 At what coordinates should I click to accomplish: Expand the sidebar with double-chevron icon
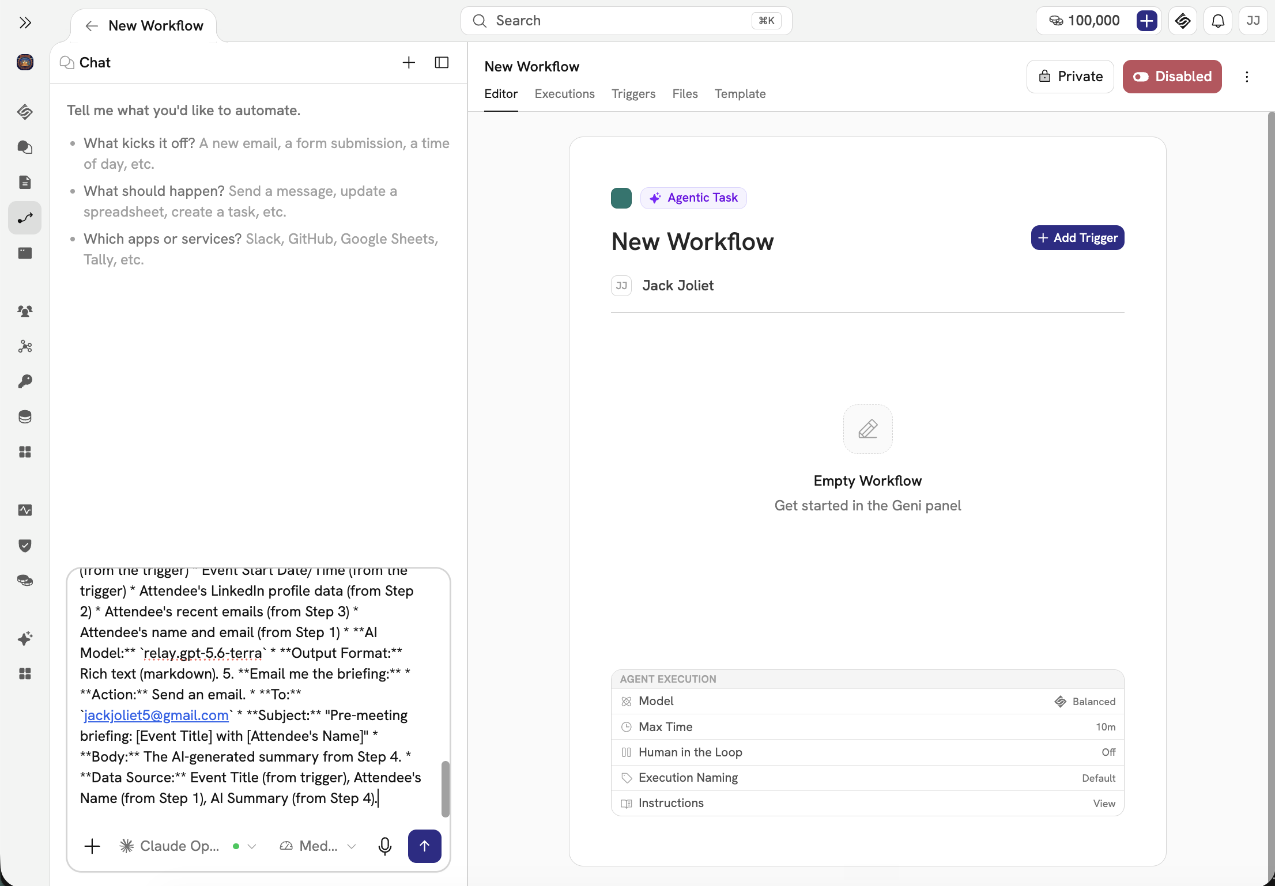(25, 22)
